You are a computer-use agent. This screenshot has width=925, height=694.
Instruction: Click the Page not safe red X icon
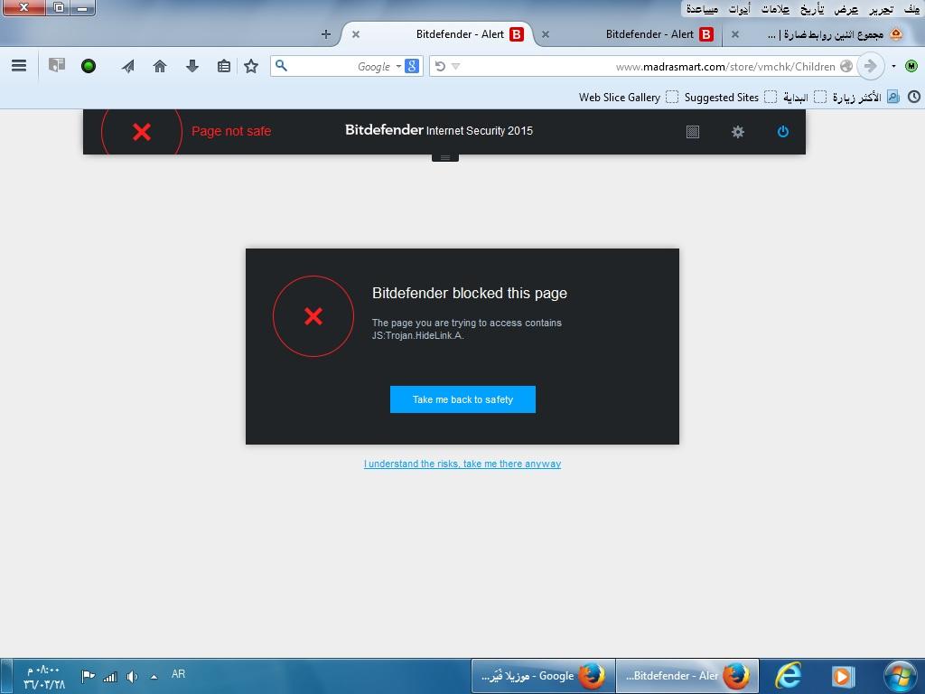coord(142,132)
